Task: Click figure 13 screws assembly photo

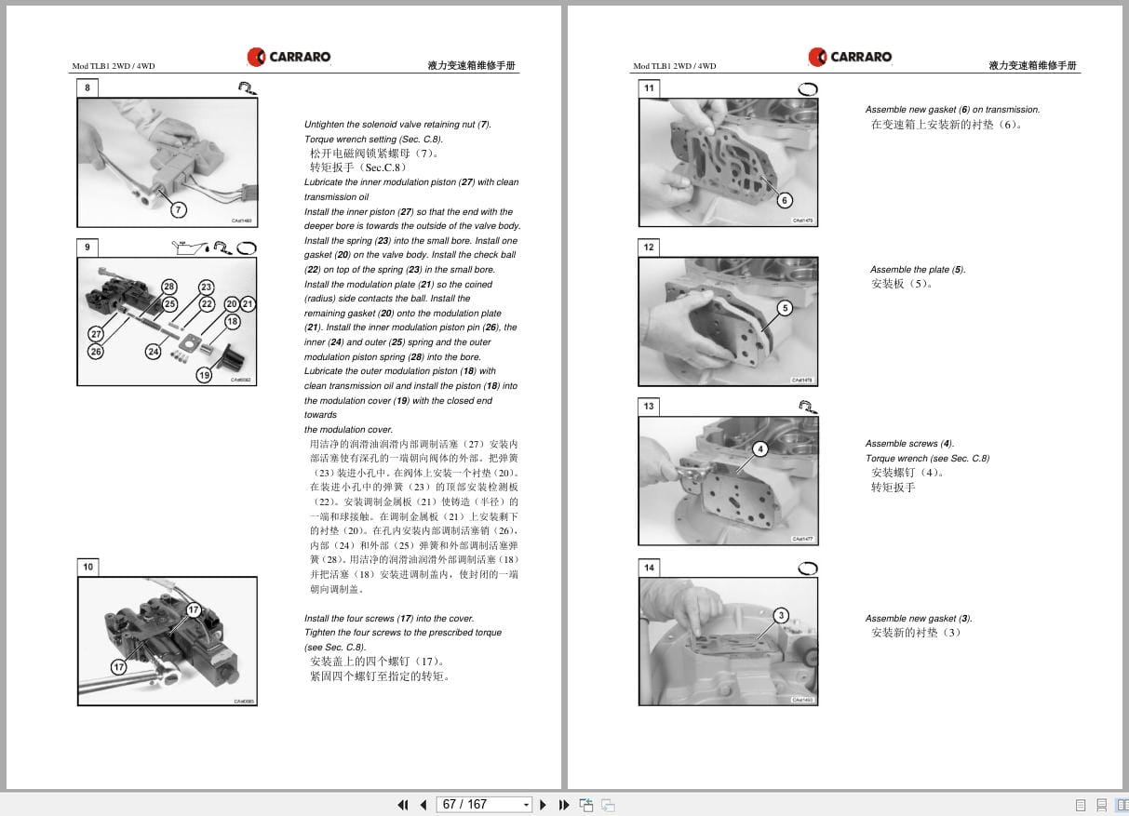Action: pos(728,480)
